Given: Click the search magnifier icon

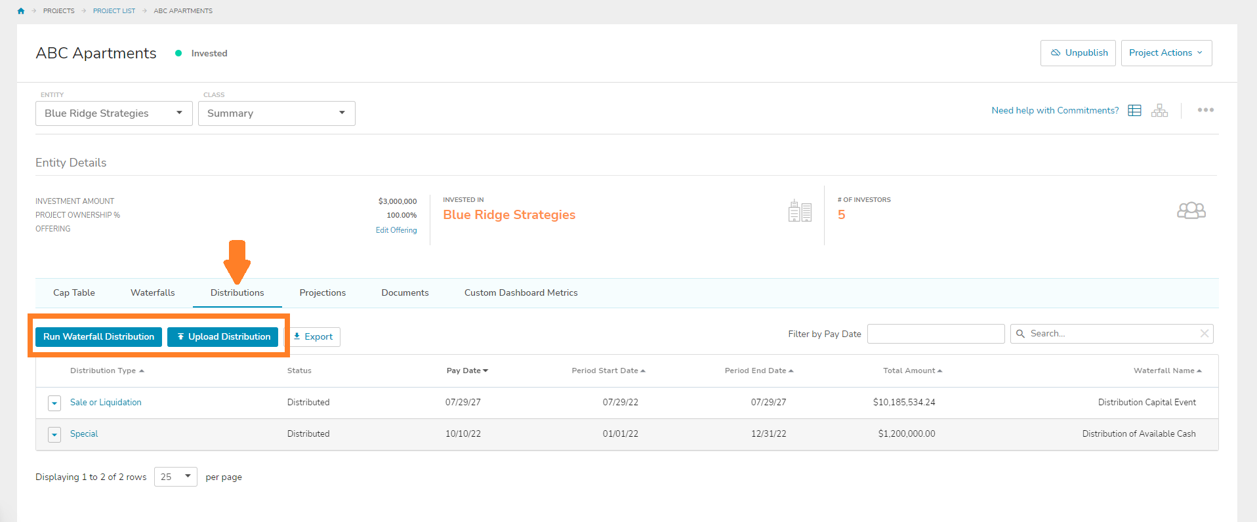Looking at the screenshot, I should point(1021,334).
